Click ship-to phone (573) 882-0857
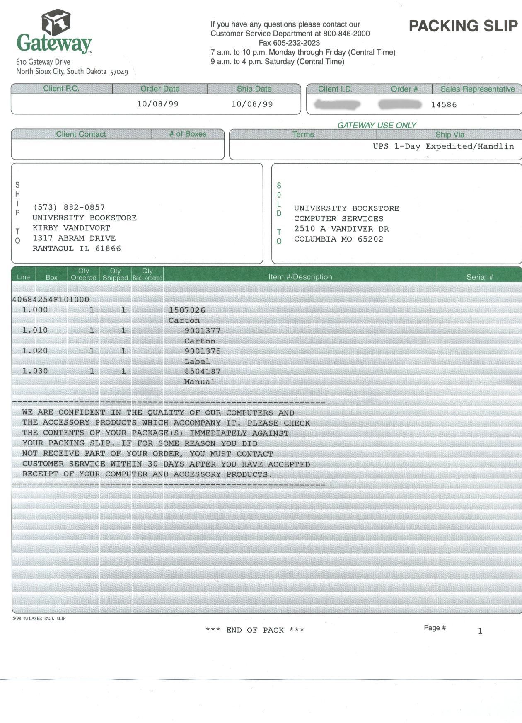 [69, 207]
